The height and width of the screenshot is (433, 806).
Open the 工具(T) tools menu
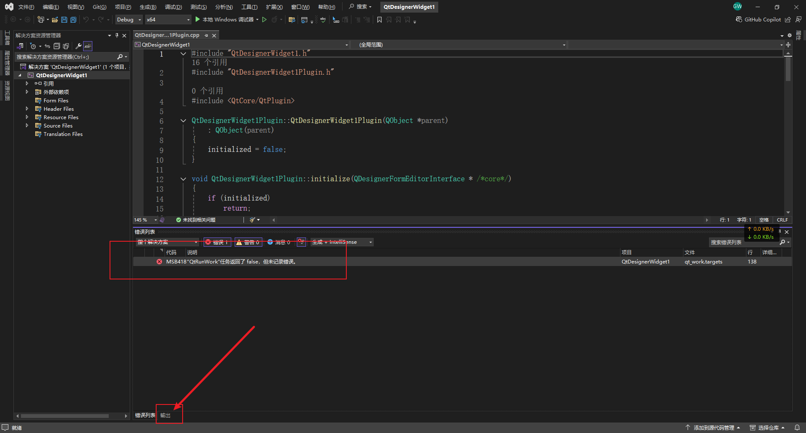tap(249, 7)
